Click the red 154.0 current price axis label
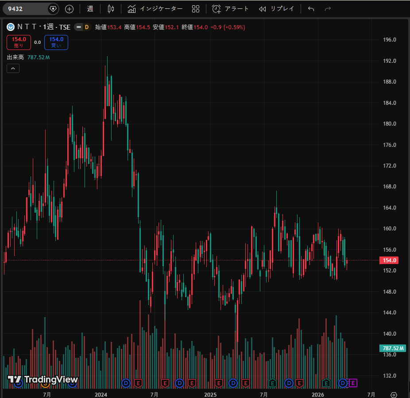The height and width of the screenshot is (398, 410). [x=389, y=260]
